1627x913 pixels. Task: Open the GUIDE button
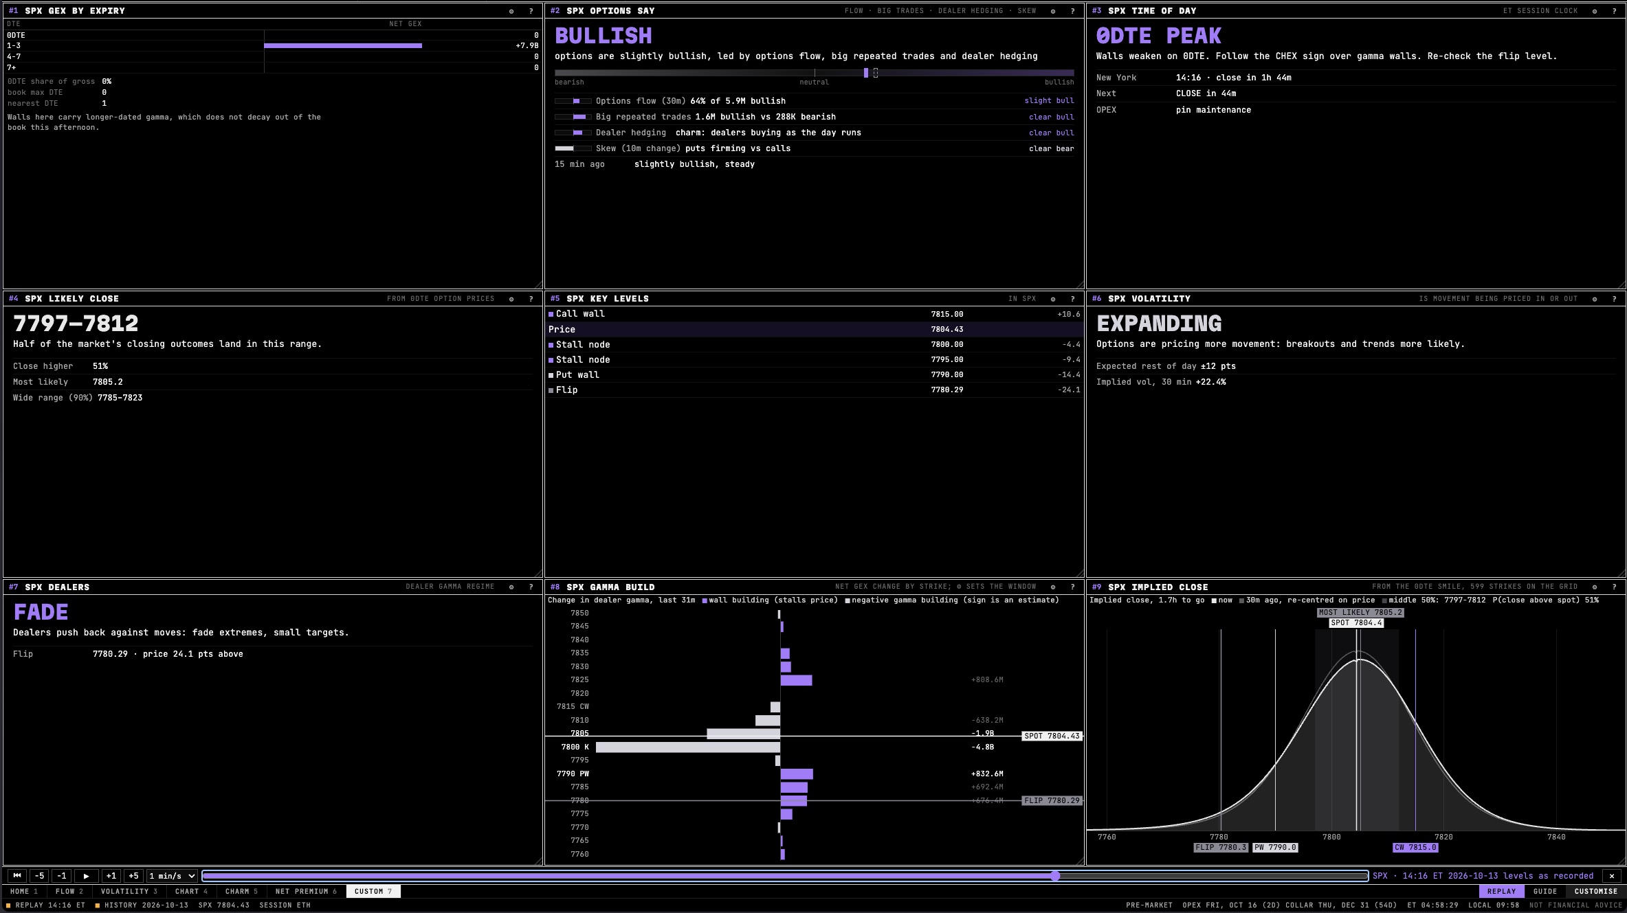point(1545,892)
